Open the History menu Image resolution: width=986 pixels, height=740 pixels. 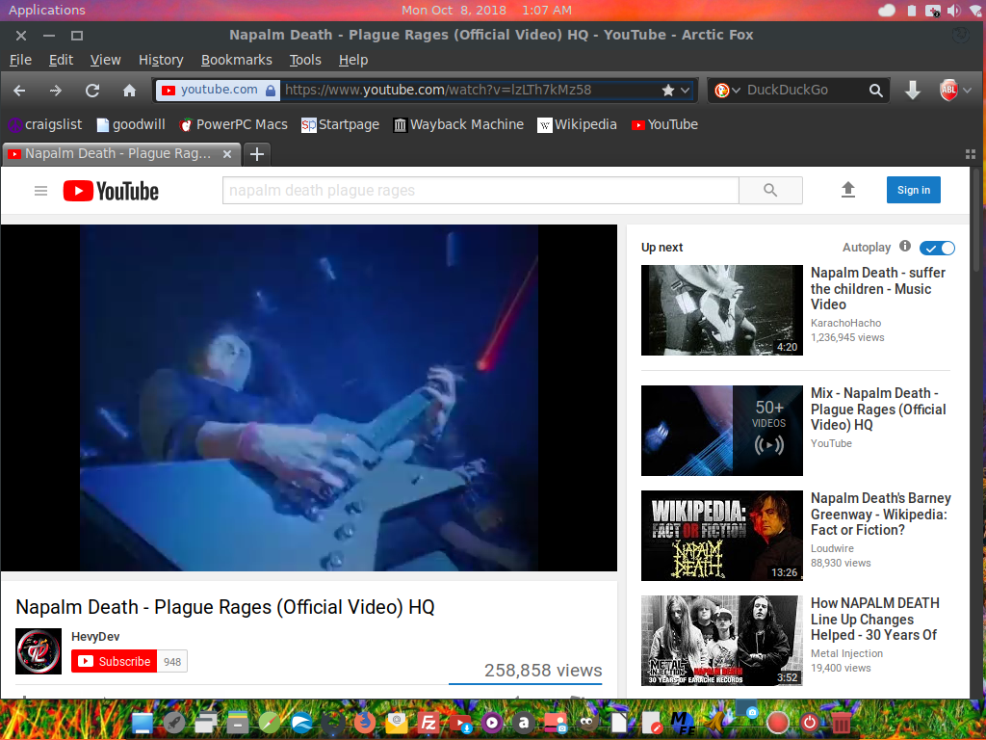(x=161, y=60)
